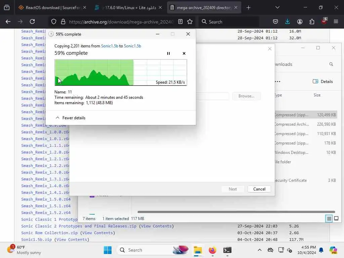Open the Windows Start menu
This screenshot has height=258, width=344.
[107, 250]
